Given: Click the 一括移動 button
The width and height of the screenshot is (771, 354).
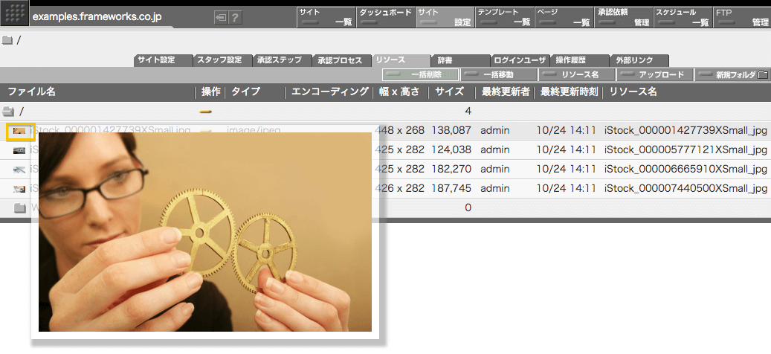Looking at the screenshot, I should pos(499,74).
